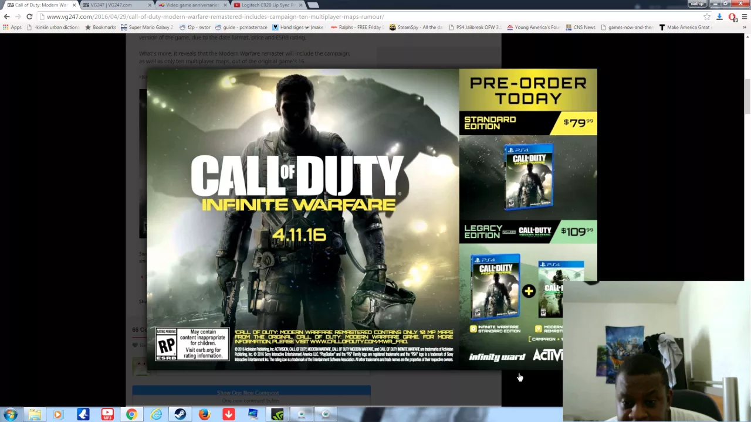The height and width of the screenshot is (422, 751).
Task: Open Steam from the taskbar
Action: pyautogui.click(x=180, y=414)
